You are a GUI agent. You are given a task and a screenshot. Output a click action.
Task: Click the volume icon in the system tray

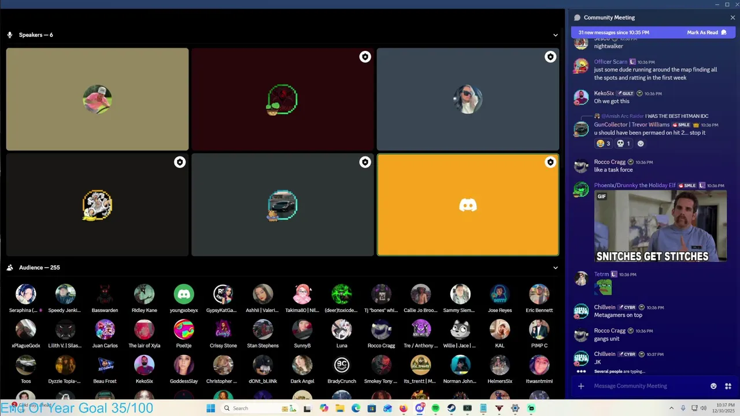(x=704, y=408)
